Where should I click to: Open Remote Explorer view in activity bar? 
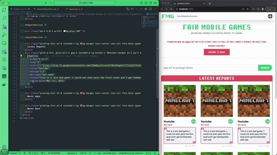tap(4, 43)
